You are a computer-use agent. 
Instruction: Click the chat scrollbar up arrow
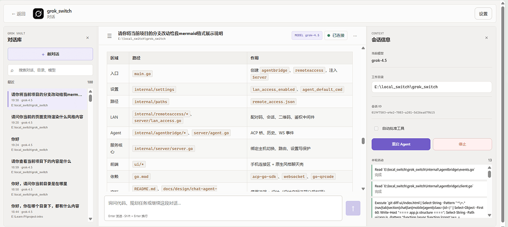pos(363,48)
